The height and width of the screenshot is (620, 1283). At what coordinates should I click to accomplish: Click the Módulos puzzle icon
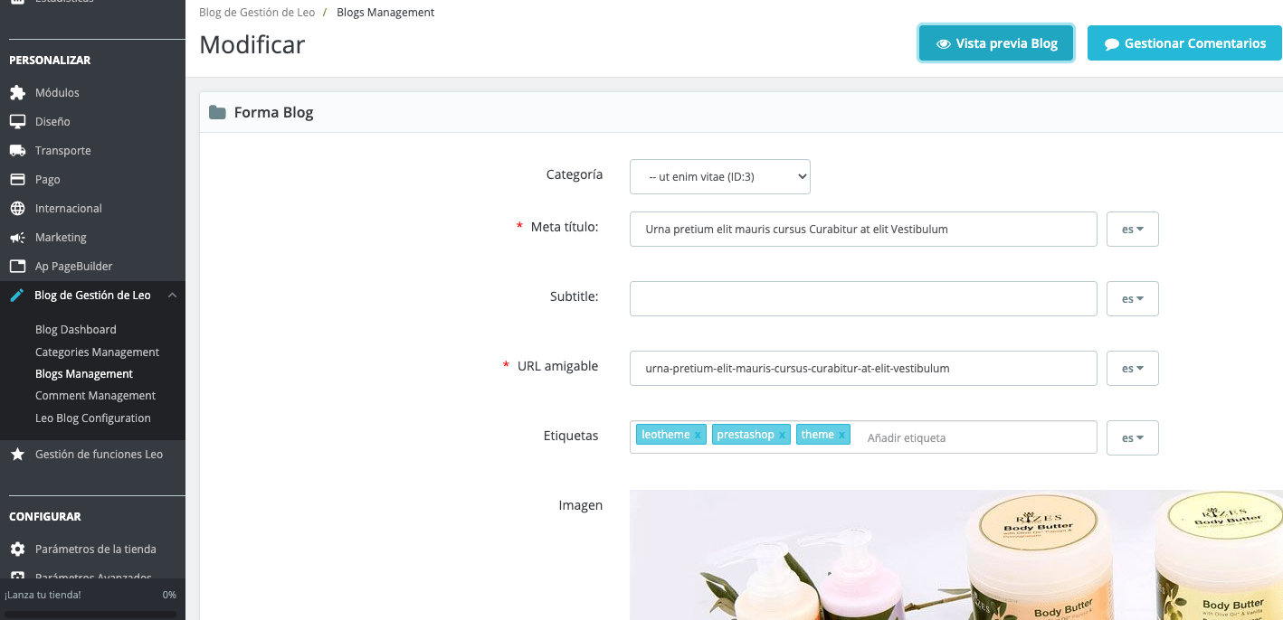(x=17, y=93)
